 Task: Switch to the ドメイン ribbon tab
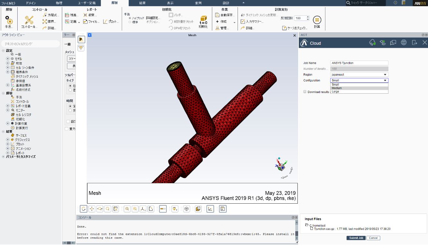[31, 3]
